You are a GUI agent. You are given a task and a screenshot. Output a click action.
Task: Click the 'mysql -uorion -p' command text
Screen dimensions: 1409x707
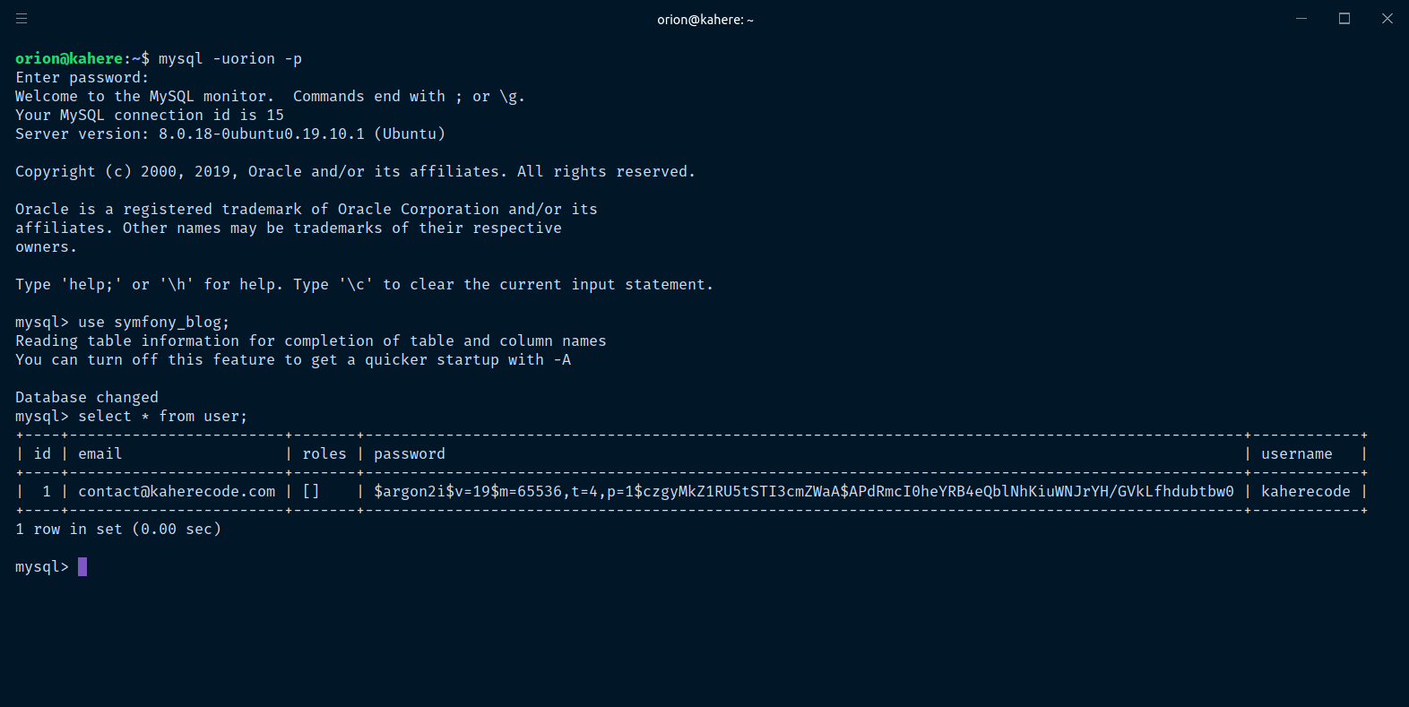pyautogui.click(x=229, y=58)
